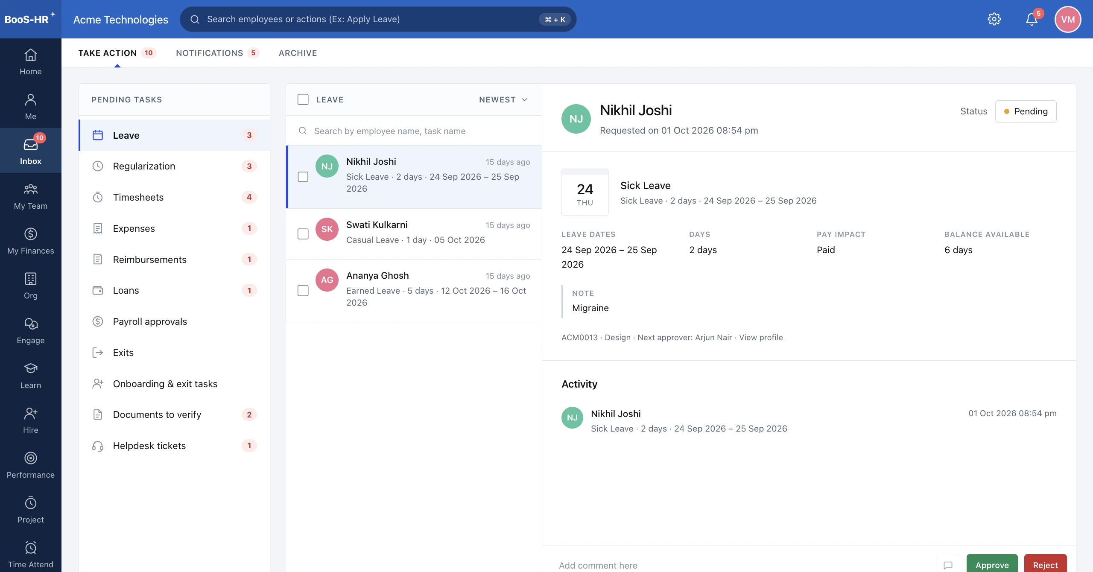Open the VM user avatar menu
1093x572 pixels.
pos(1067,19)
